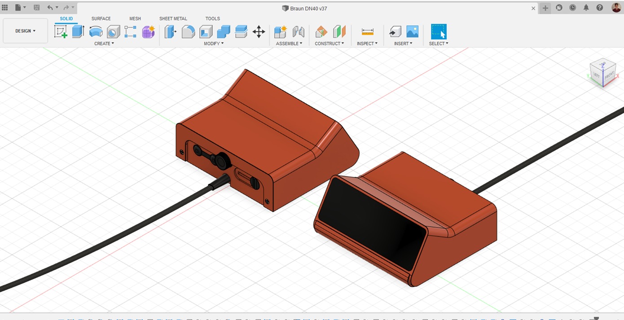Click the purple Create Form icon
Image resolution: width=624 pixels, height=320 pixels.
coord(148,31)
